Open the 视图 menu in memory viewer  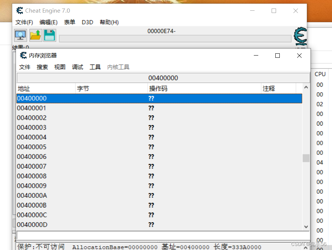(x=60, y=67)
